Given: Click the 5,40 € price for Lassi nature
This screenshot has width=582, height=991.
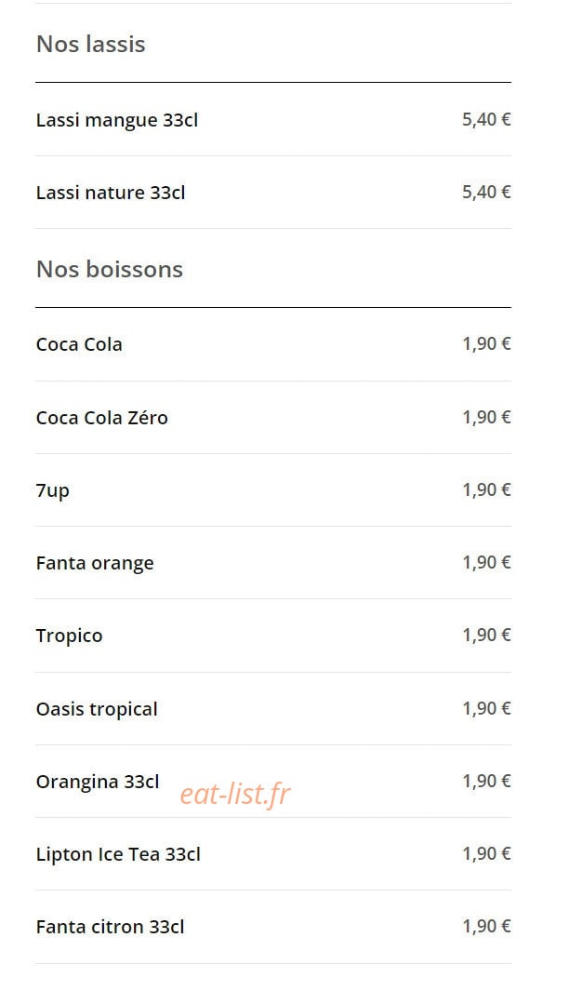Looking at the screenshot, I should 486,192.
